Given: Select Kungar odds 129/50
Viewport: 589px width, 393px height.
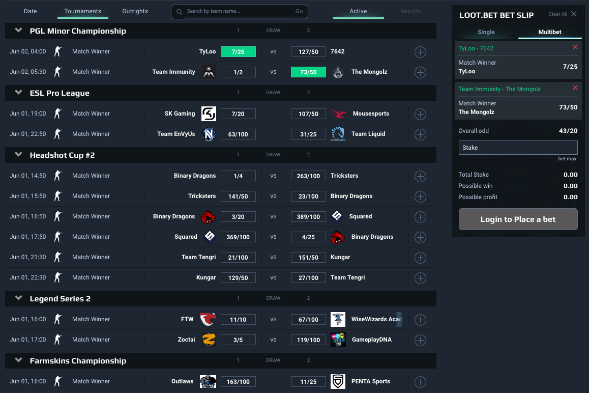Looking at the screenshot, I should pos(238,277).
